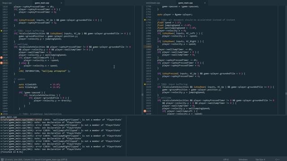Jump to build error at game_main.cpp(1923)
The image size is (287, 161).
click(61, 141)
